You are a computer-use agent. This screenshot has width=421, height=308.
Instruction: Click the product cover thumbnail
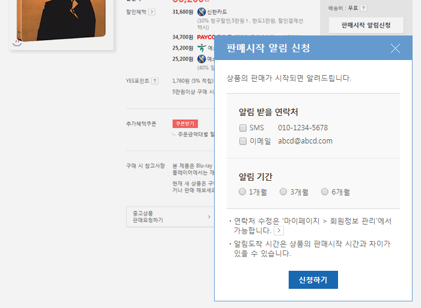point(61,22)
